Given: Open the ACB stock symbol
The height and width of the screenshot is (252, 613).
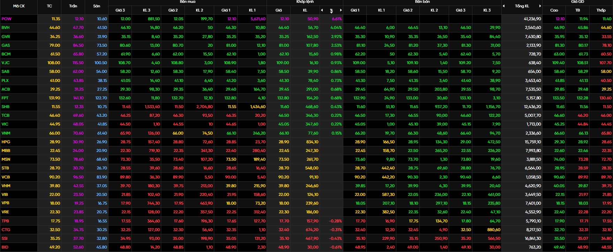Looking at the screenshot, I should pos(6,89).
